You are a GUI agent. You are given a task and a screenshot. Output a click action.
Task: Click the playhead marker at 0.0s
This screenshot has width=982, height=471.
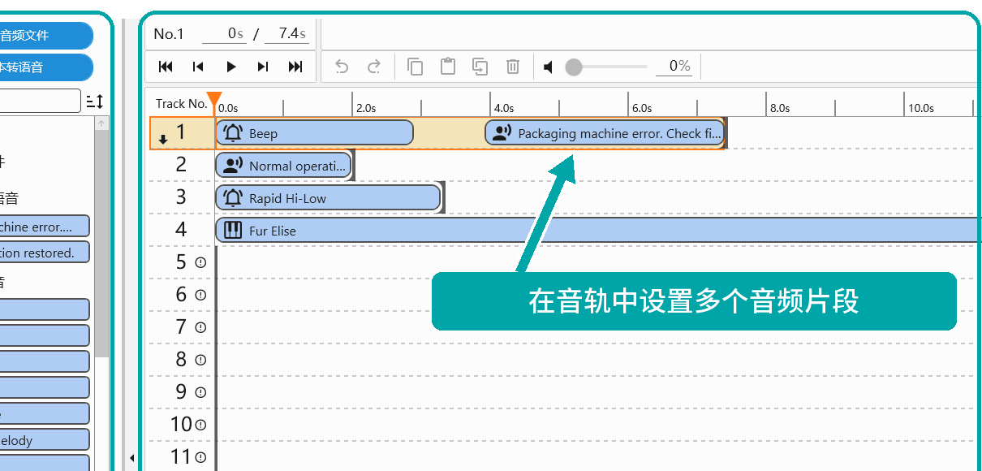[214, 101]
